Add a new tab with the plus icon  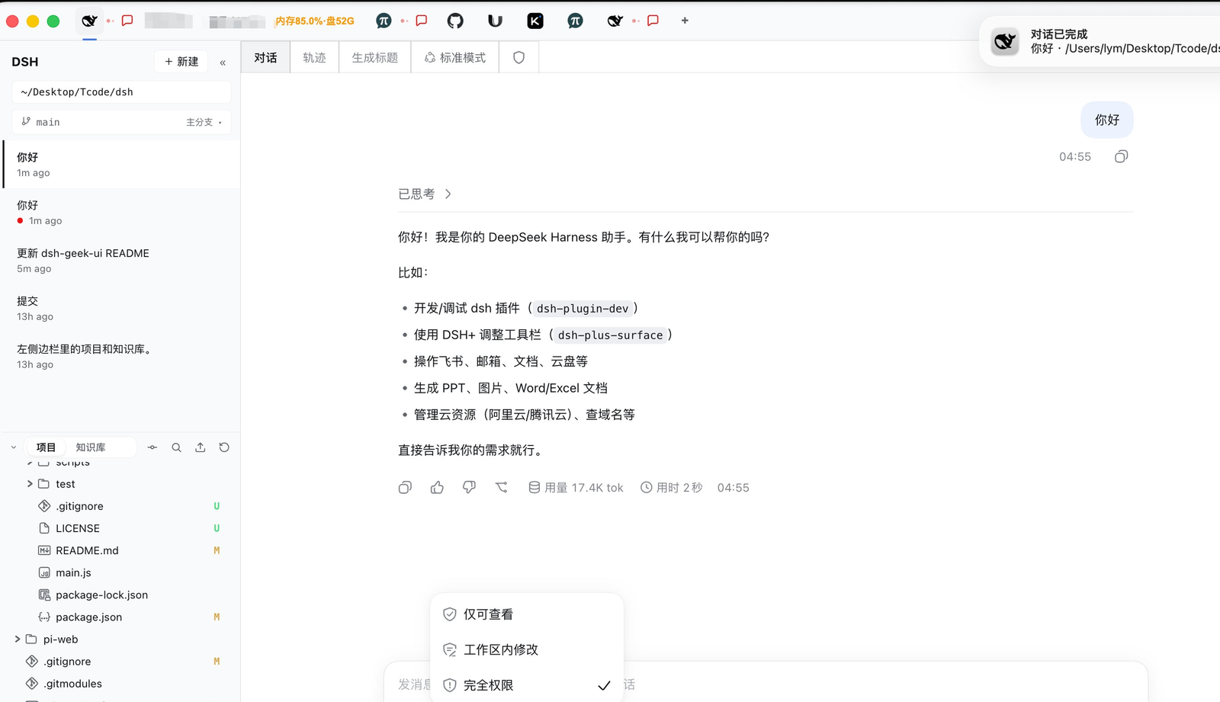pos(685,21)
